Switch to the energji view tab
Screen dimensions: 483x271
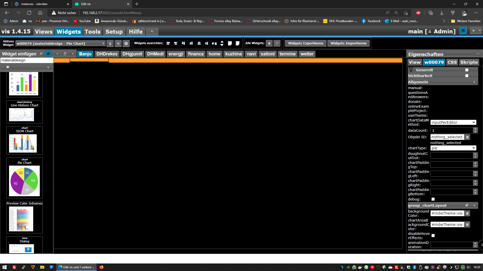click(176, 54)
